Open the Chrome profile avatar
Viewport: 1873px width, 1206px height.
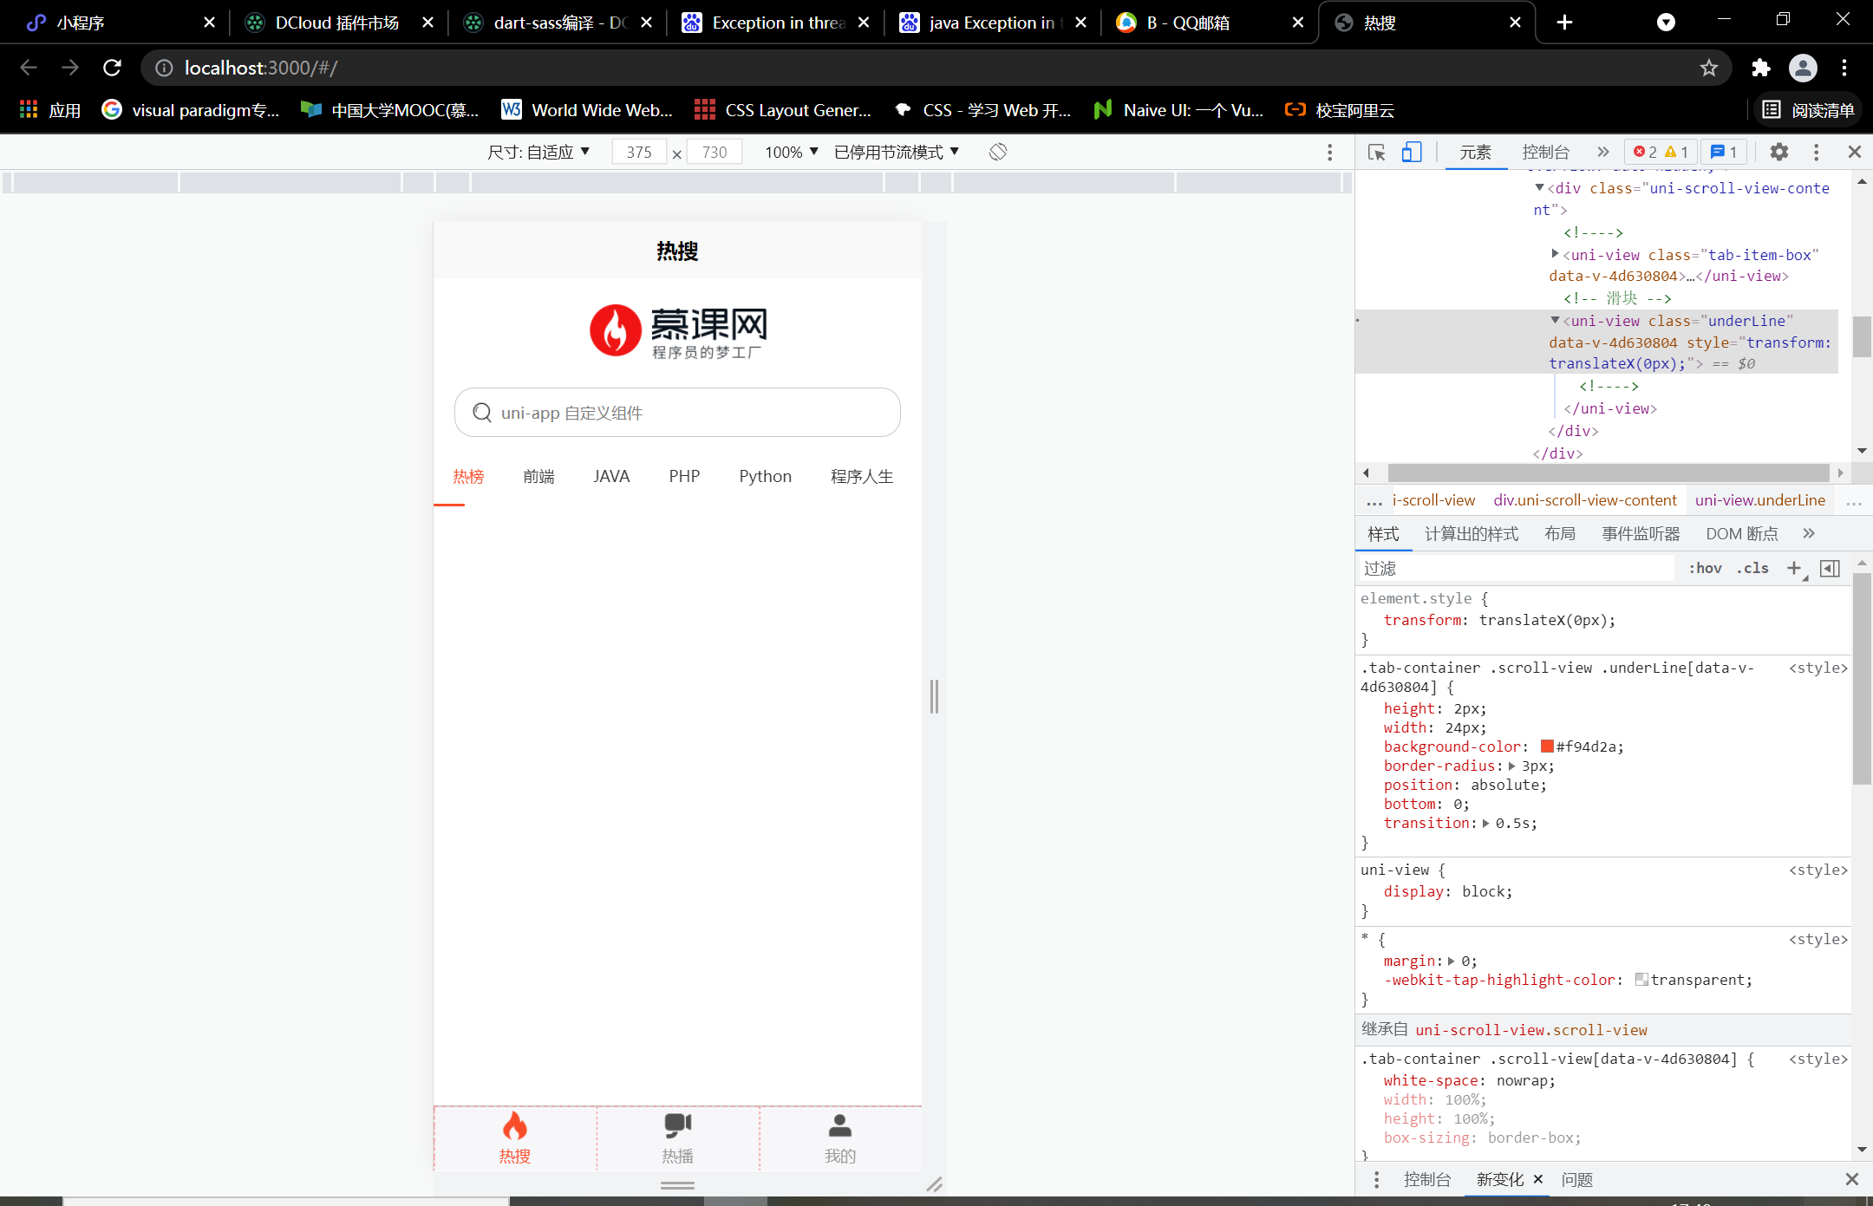click(1803, 68)
